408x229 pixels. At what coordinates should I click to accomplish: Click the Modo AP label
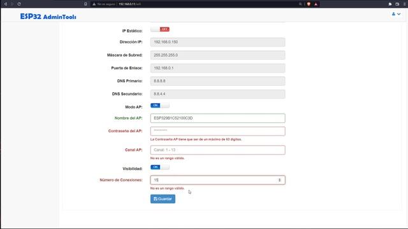pos(134,107)
